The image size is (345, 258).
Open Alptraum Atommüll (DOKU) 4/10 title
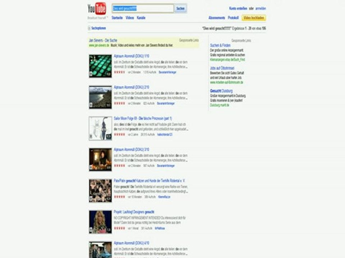(x=132, y=243)
